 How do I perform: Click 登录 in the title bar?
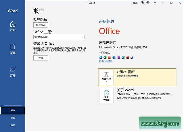(x=135, y=3)
